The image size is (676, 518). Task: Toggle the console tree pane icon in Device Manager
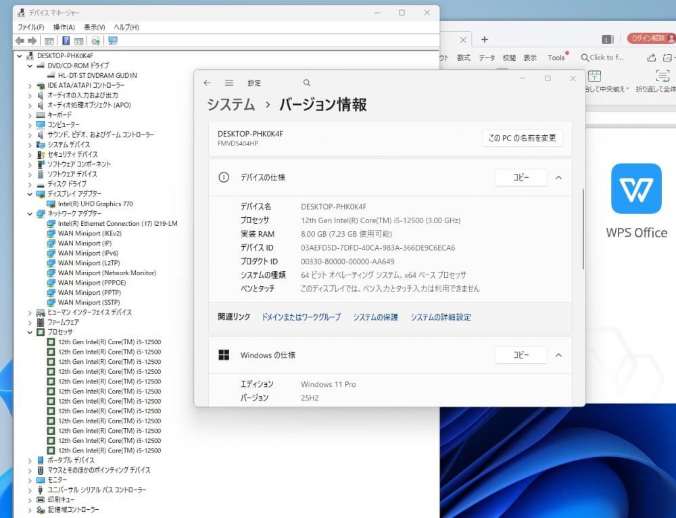tap(49, 41)
